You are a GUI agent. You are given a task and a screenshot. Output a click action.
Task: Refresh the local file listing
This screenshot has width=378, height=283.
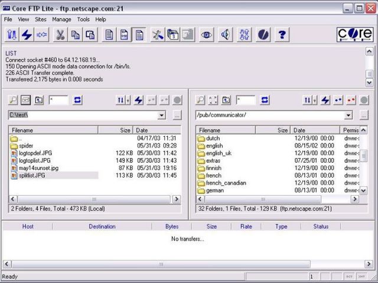click(77, 100)
